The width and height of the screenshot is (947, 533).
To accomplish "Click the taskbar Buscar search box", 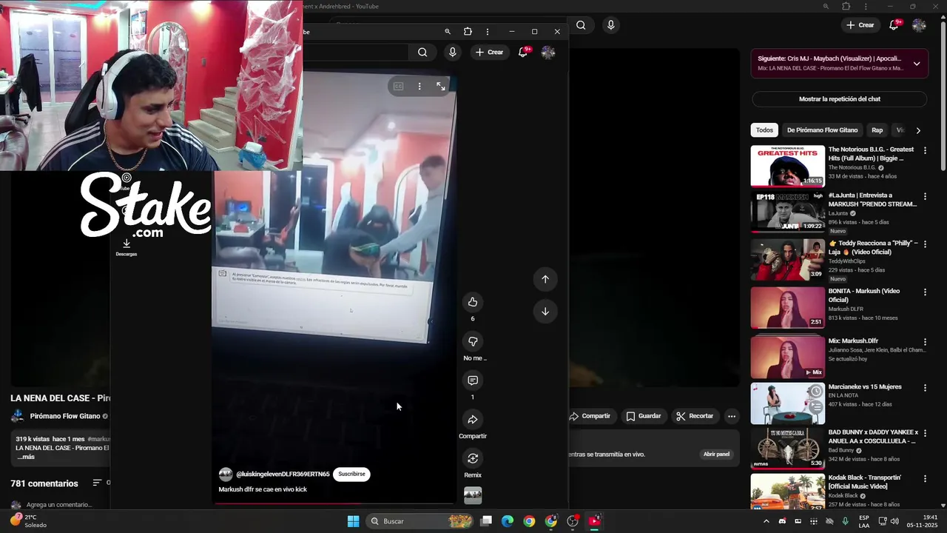I will point(419,521).
